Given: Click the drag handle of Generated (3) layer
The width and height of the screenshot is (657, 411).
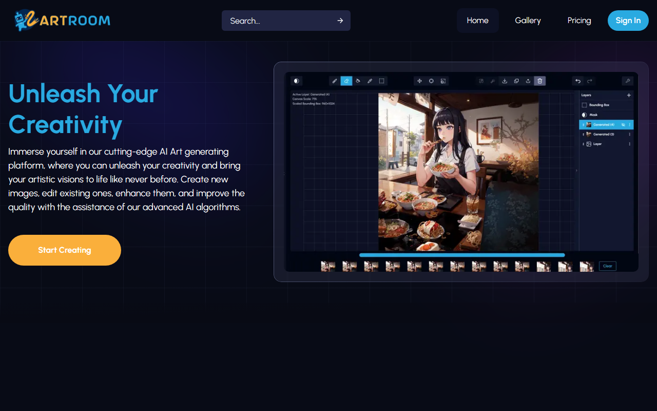Looking at the screenshot, I should click(583, 134).
